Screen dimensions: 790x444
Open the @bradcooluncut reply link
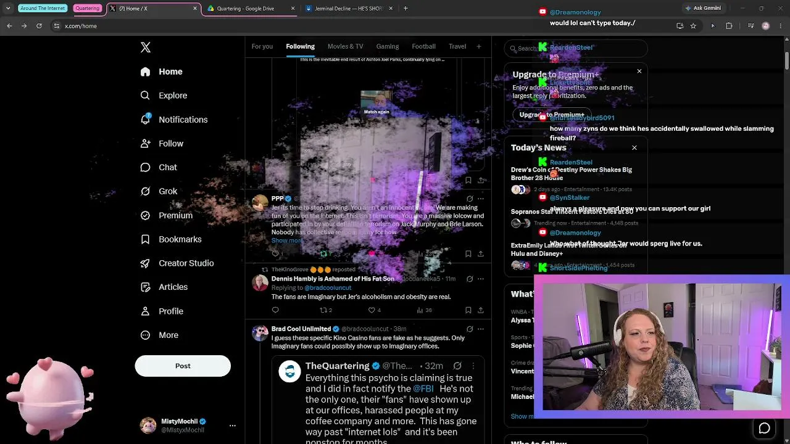click(328, 288)
